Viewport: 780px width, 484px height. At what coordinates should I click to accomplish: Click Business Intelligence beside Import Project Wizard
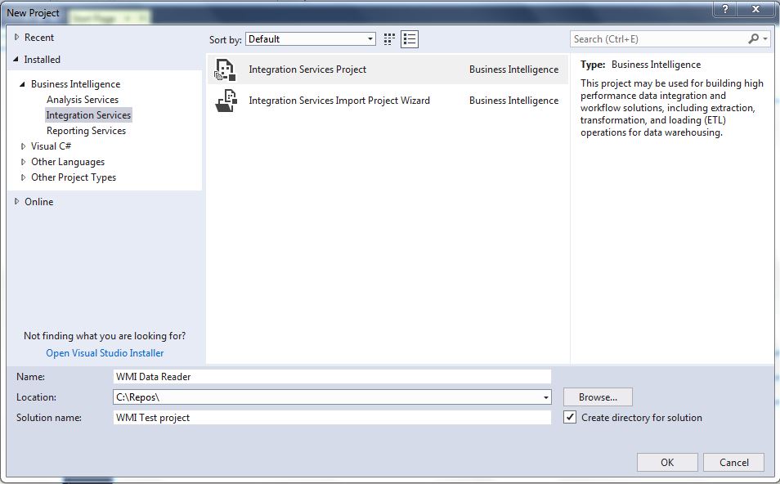pyautogui.click(x=513, y=101)
